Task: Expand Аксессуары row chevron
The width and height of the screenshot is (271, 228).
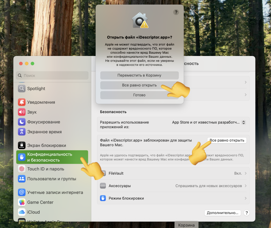Action: click(x=246, y=186)
